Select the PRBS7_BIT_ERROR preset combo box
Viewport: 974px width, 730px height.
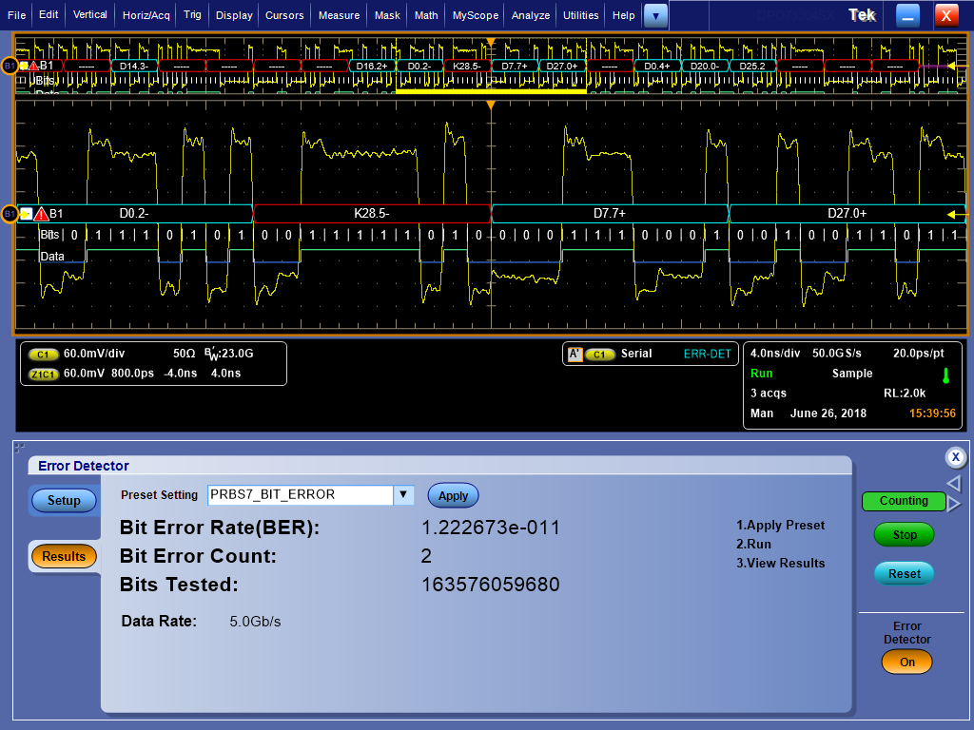[x=300, y=495]
